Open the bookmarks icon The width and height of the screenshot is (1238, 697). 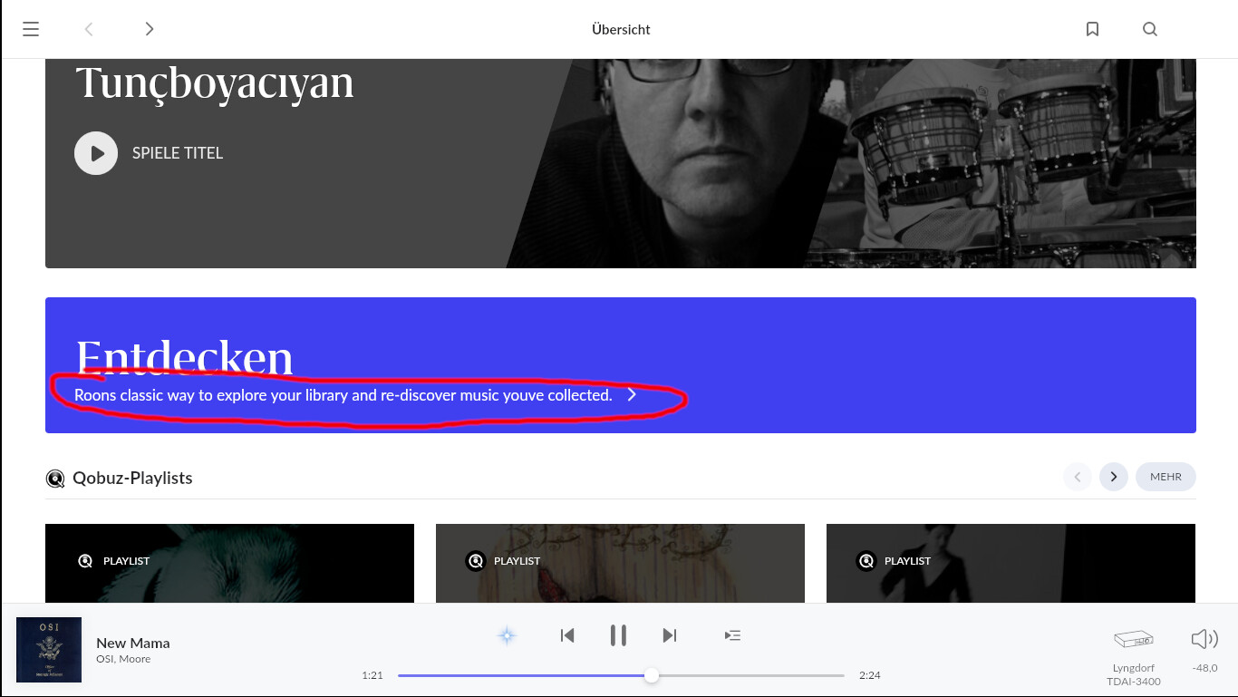1092,29
